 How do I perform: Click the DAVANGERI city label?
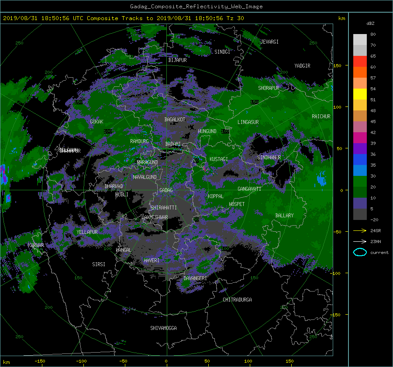tap(195, 278)
